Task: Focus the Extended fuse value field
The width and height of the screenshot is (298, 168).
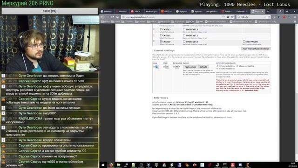Action: point(177,67)
